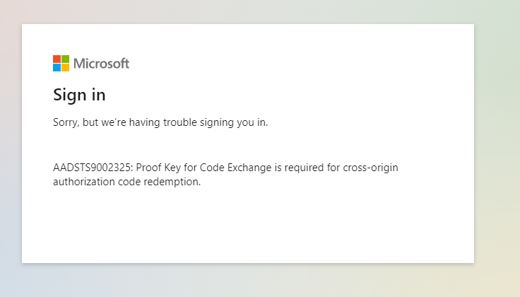The image size is (520, 297).
Task: Click "having trouble signing you in" text
Action: [x=199, y=122]
